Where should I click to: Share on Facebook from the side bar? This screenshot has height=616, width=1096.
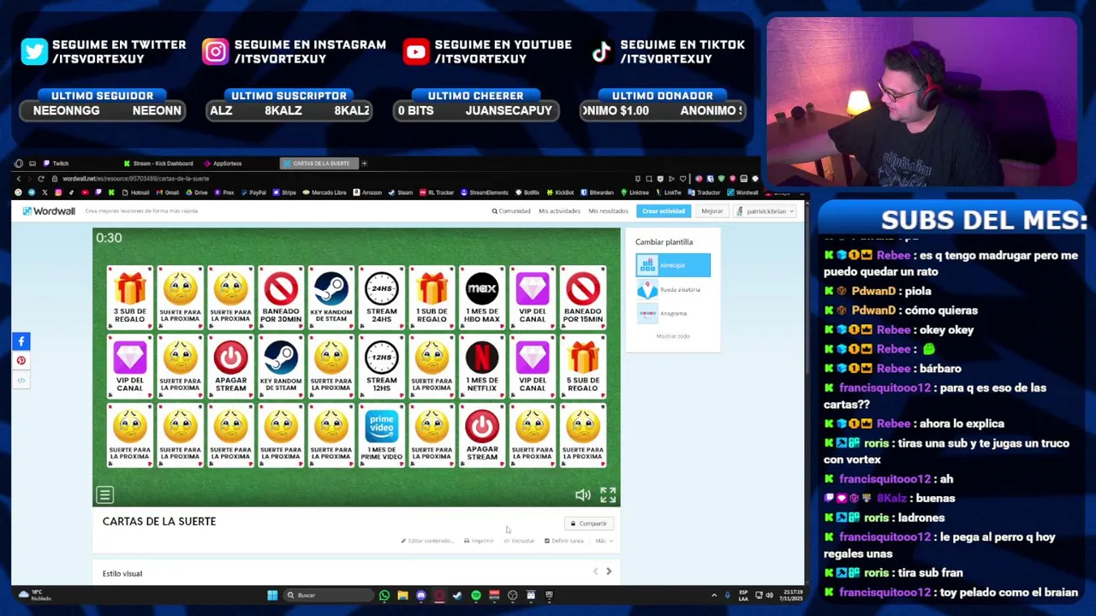pos(21,341)
